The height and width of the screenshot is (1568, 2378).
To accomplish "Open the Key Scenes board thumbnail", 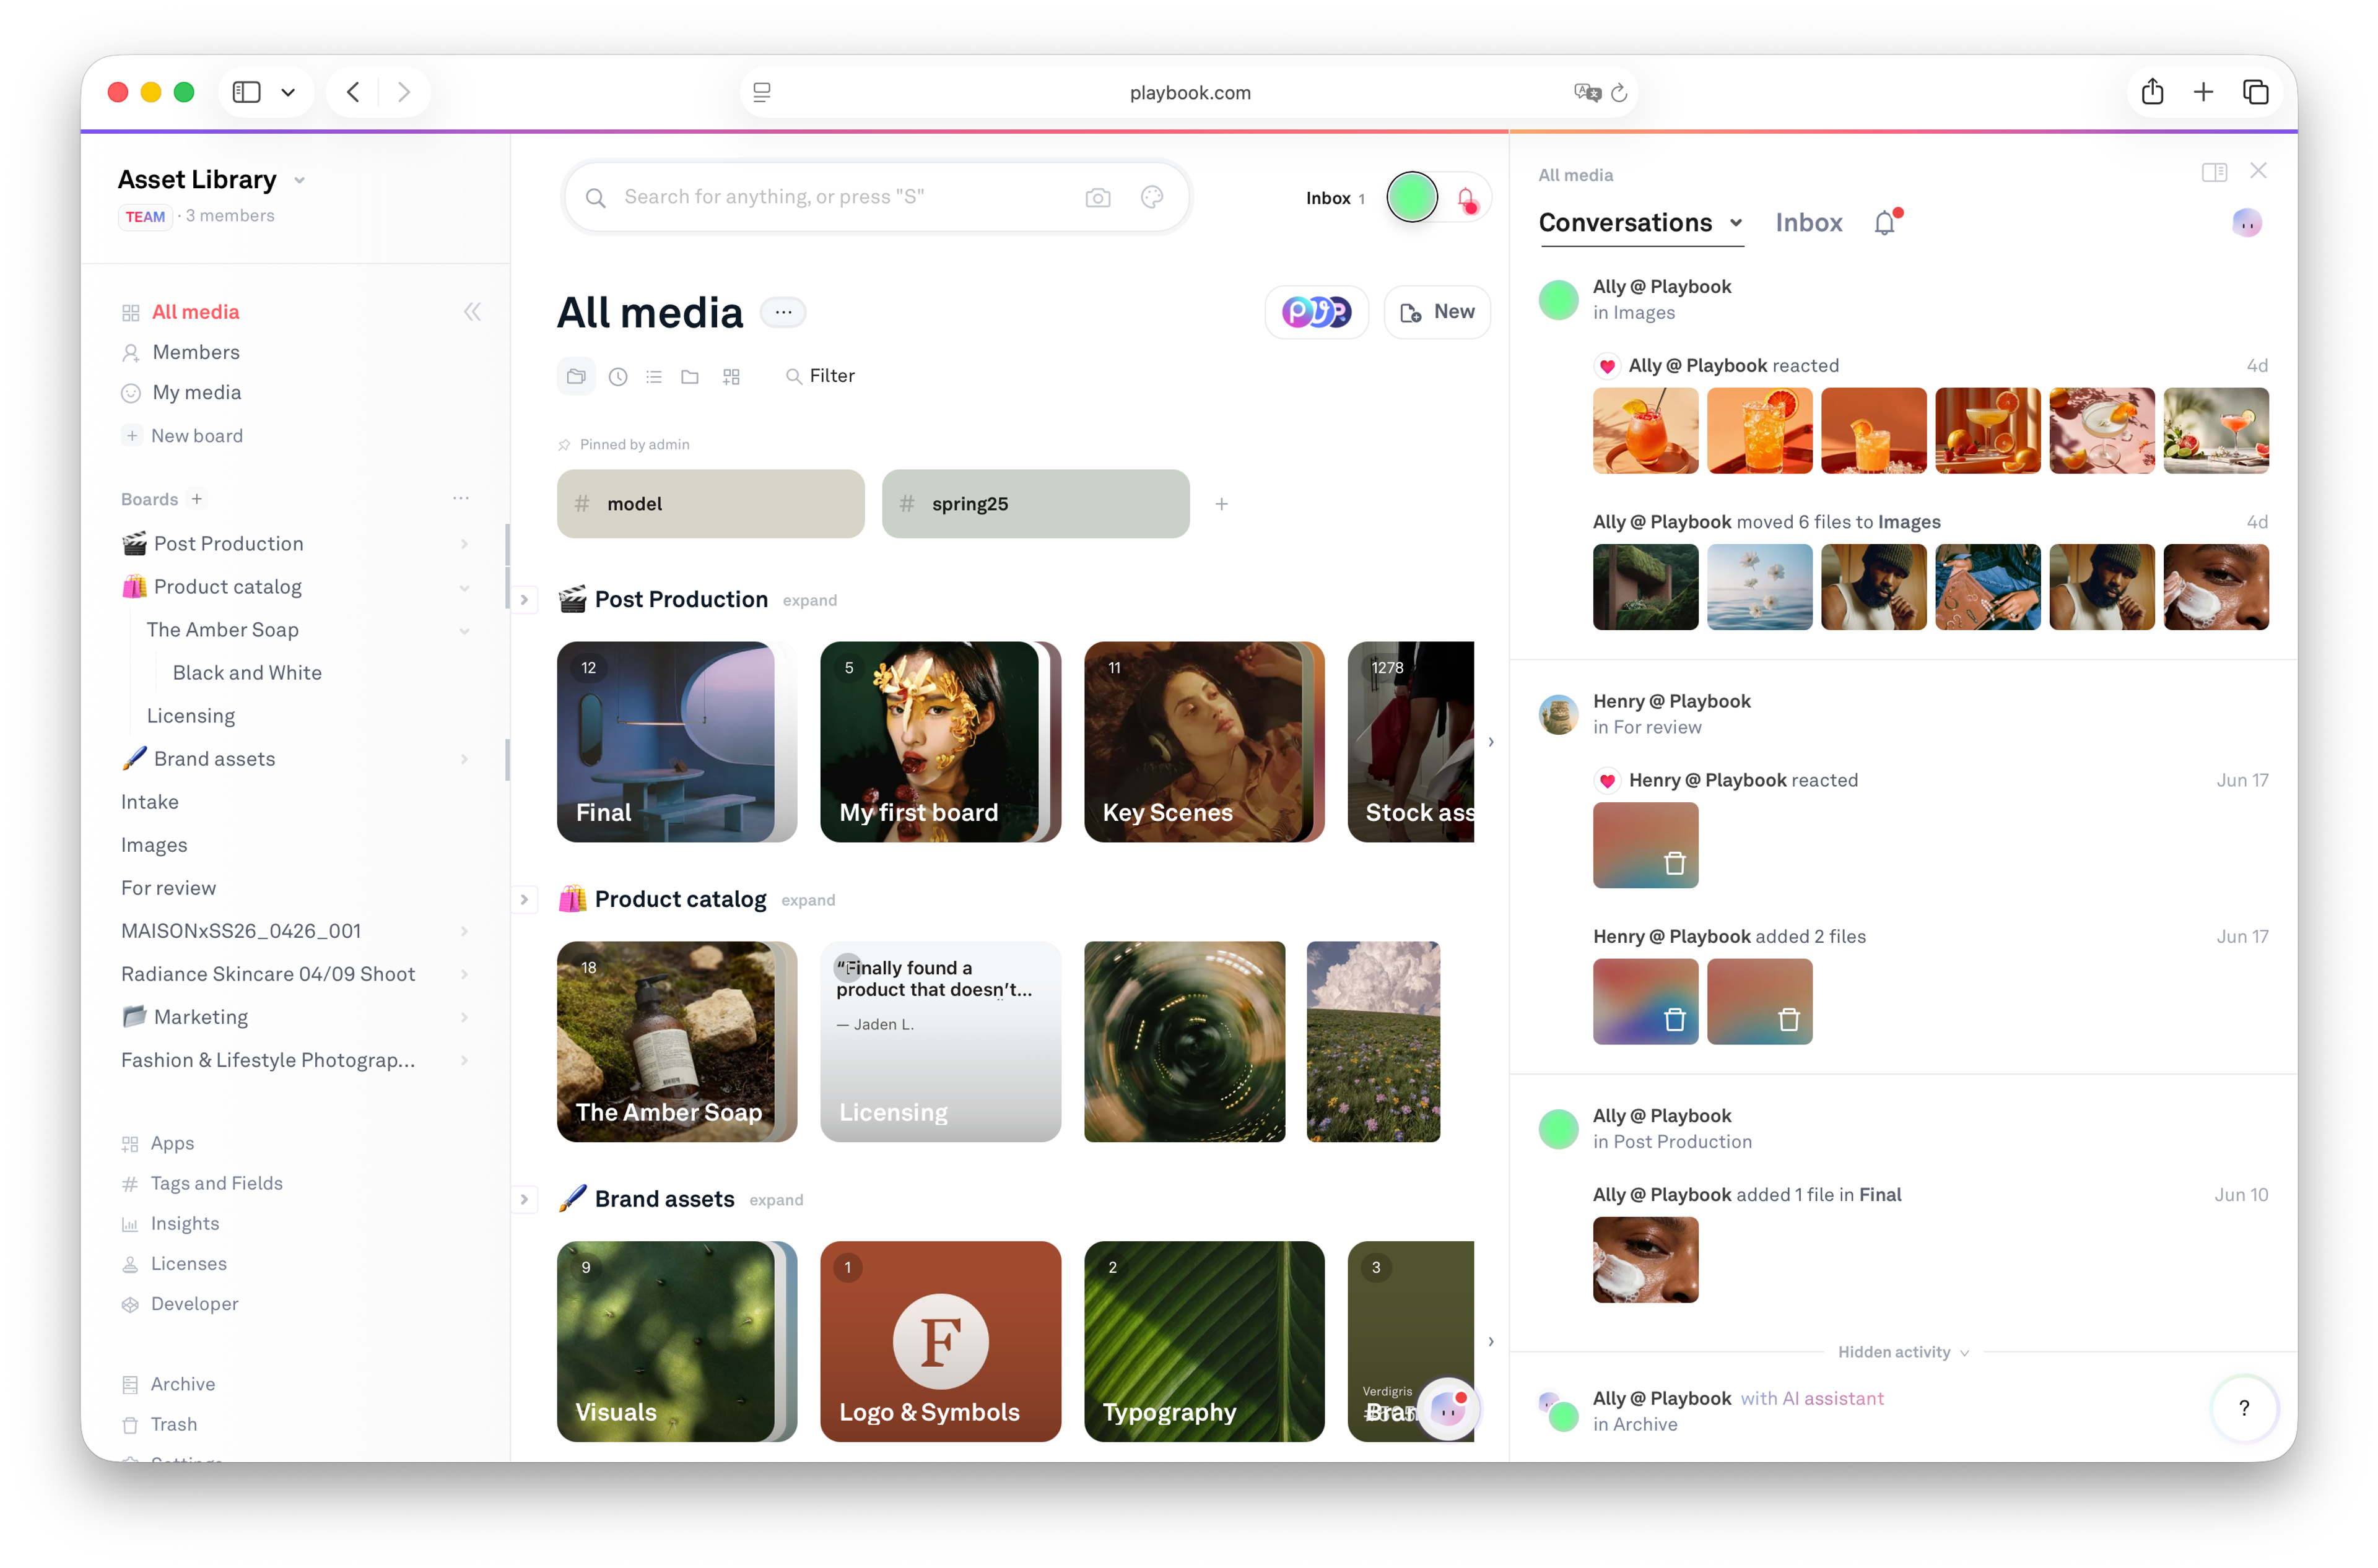I will coord(1203,742).
